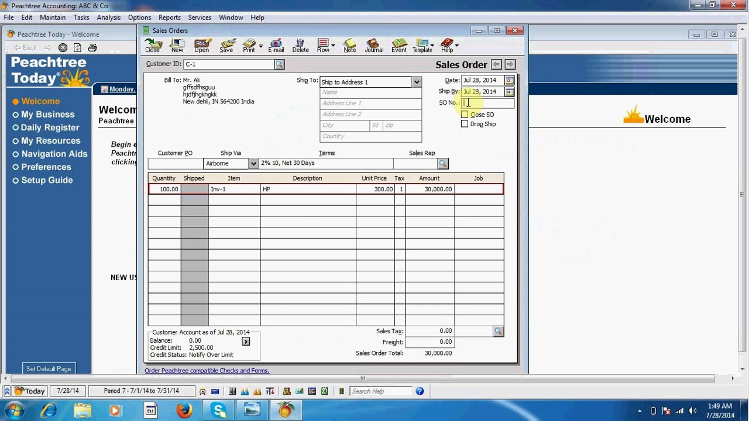Click the customer account balance arrow button
Viewport: 749px width, 421px height.
[246, 341]
